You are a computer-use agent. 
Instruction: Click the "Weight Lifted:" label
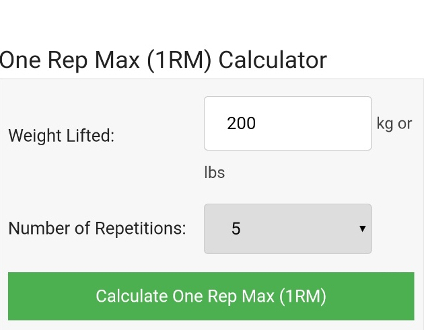61,136
